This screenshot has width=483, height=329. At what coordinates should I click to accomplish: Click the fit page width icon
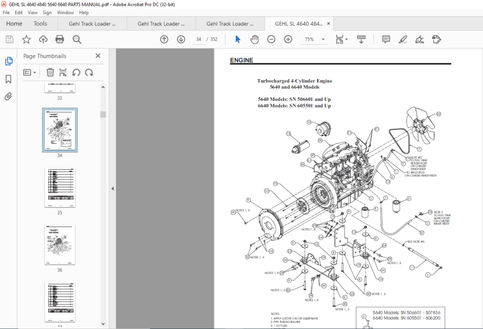pos(340,40)
